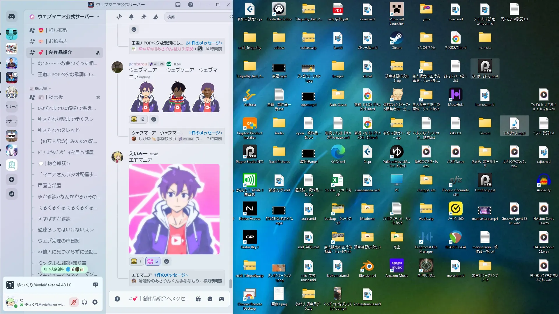Collapse the 掲示板 category

point(41,88)
